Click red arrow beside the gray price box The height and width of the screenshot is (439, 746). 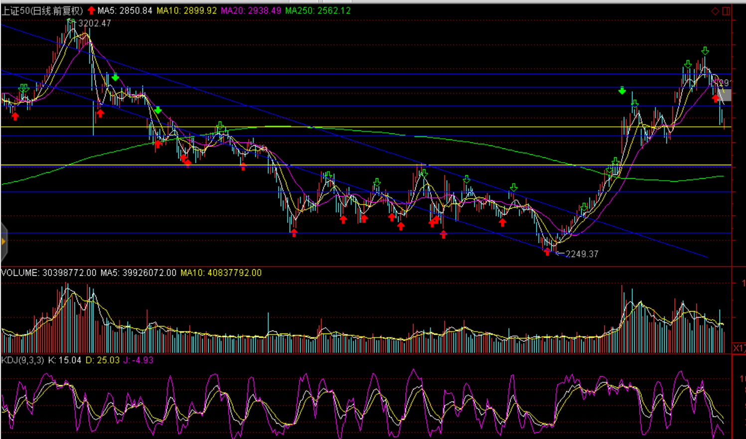pyautogui.click(x=716, y=98)
